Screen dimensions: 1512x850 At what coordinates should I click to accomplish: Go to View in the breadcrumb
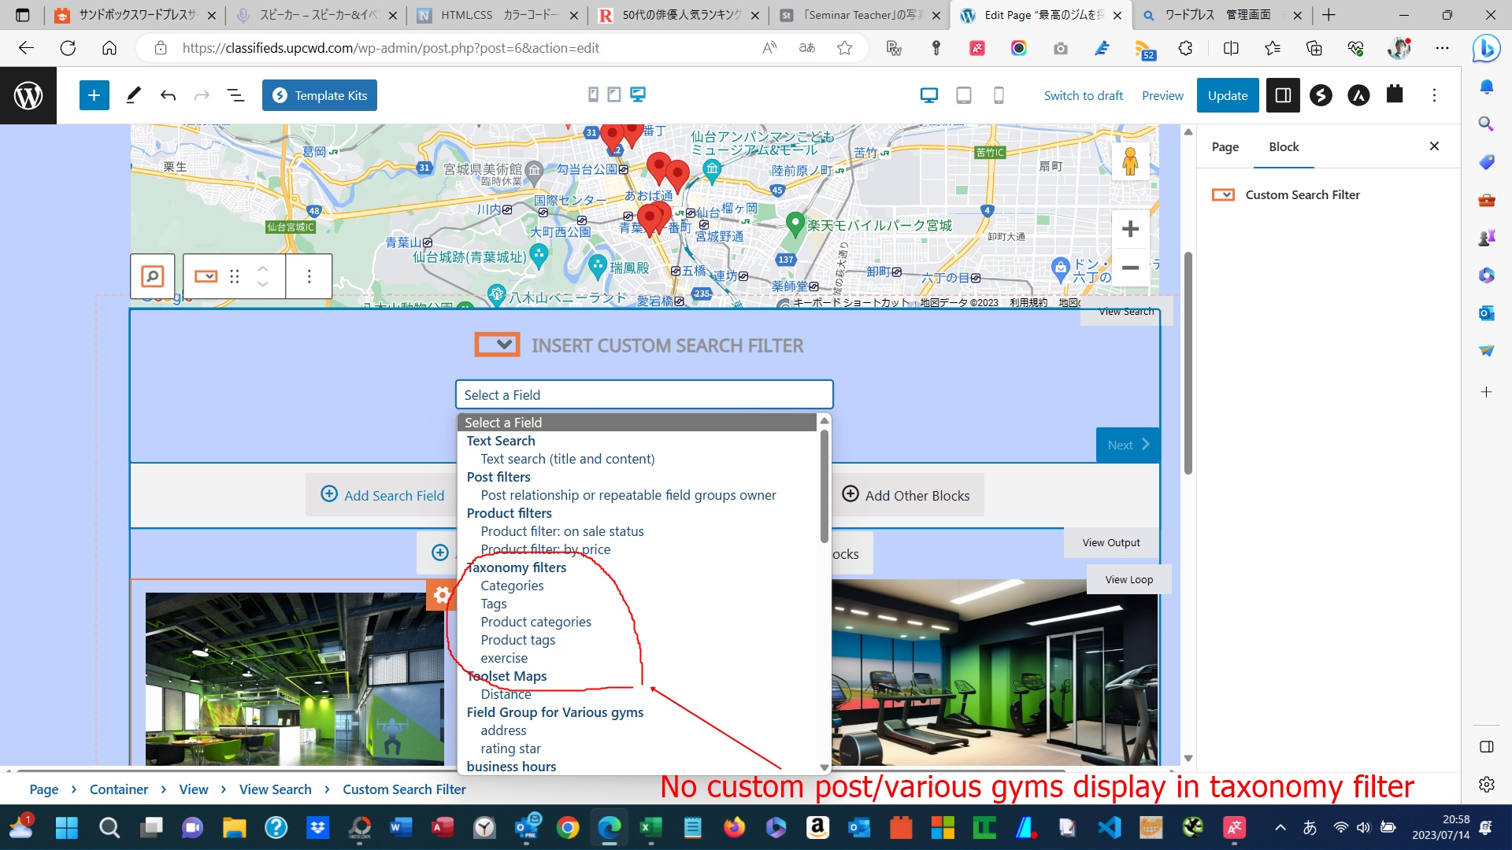point(194,789)
